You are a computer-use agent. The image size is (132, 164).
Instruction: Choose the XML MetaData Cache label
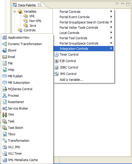pyautogui.click(x=23, y=160)
